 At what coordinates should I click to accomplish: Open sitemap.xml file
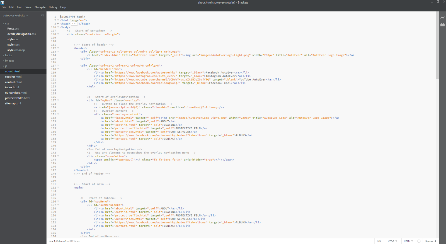tap(13, 103)
